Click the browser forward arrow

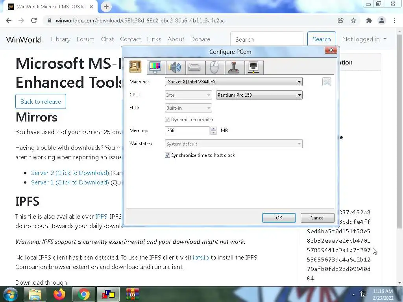[x=21, y=20]
